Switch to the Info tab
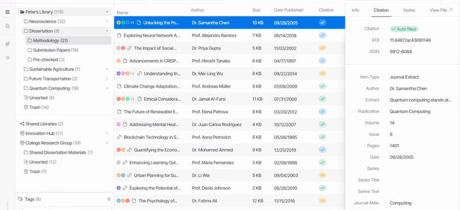 [355, 10]
